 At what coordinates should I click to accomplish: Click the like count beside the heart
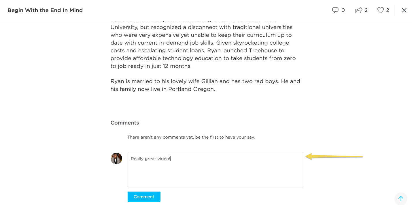coord(388,10)
